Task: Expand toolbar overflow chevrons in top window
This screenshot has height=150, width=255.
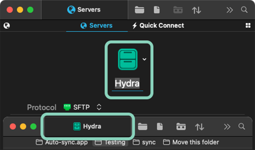Action: (x=230, y=10)
